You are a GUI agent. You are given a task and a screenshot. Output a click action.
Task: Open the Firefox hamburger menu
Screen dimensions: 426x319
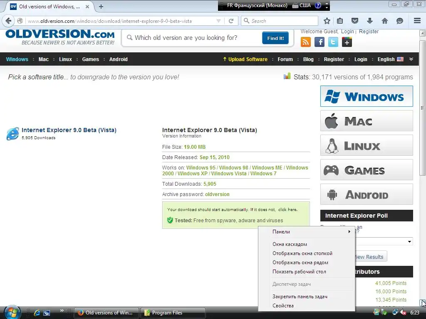(417, 21)
